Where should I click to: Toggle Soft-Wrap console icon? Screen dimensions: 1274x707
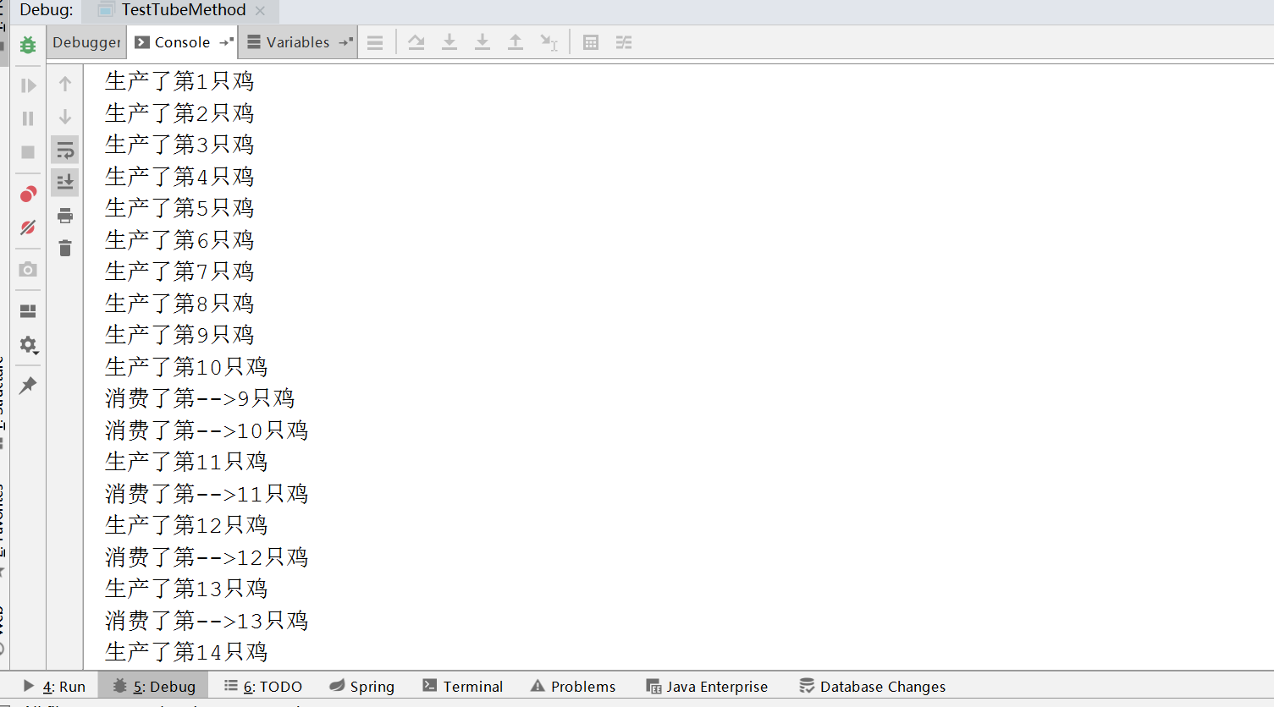point(65,151)
